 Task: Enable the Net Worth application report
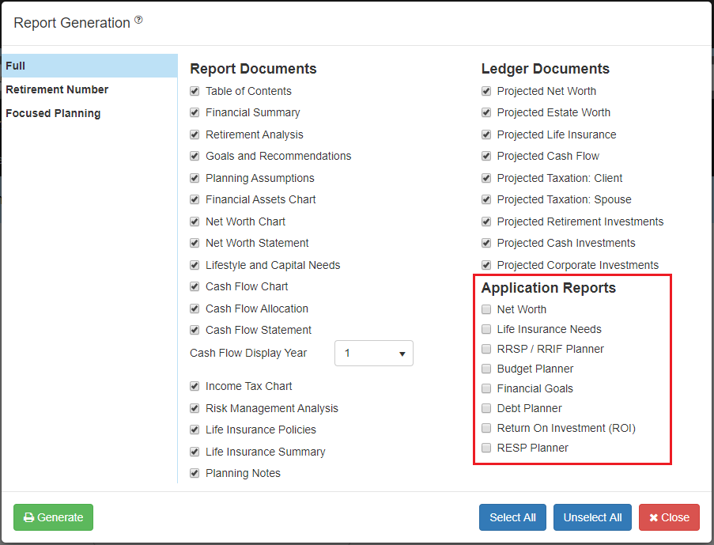(x=486, y=309)
